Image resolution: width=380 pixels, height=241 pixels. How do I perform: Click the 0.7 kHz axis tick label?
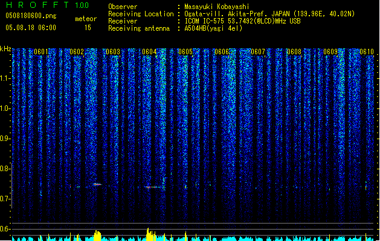tap(5, 199)
